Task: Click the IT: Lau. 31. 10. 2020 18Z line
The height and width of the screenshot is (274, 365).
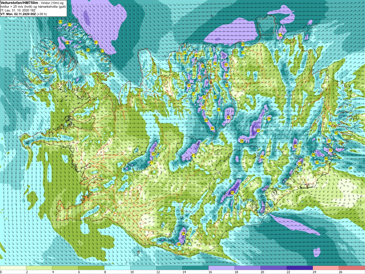Action: 18,10
